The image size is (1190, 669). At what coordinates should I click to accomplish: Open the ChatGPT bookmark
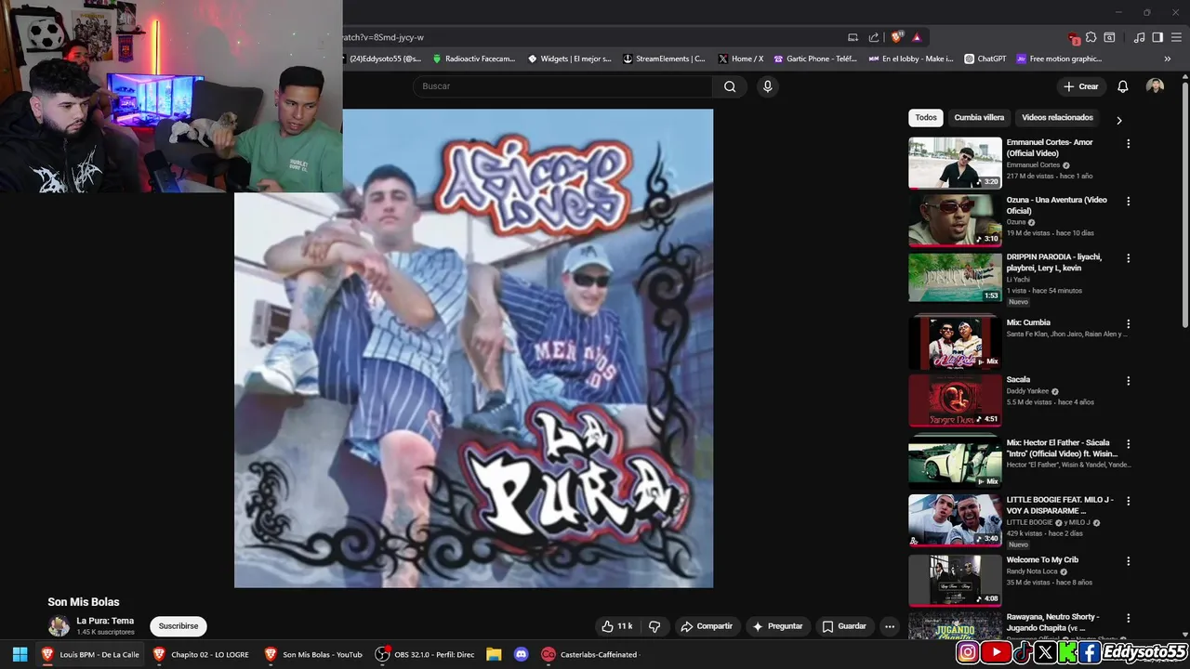click(985, 59)
